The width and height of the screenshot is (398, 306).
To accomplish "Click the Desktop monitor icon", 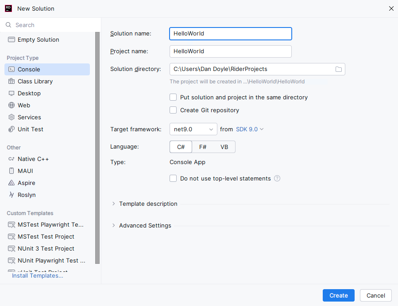I will pyautogui.click(x=12, y=93).
